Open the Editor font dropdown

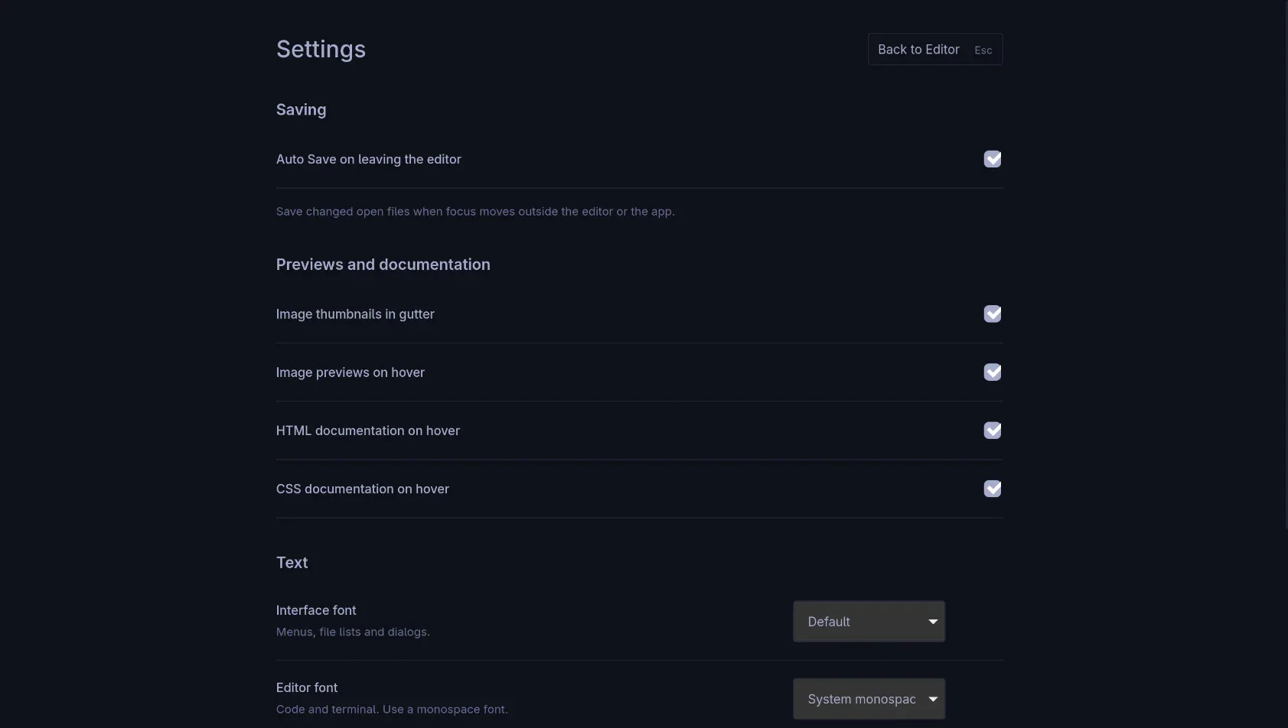click(x=869, y=698)
